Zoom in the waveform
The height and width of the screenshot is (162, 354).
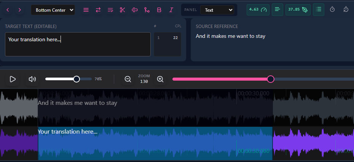point(160,79)
